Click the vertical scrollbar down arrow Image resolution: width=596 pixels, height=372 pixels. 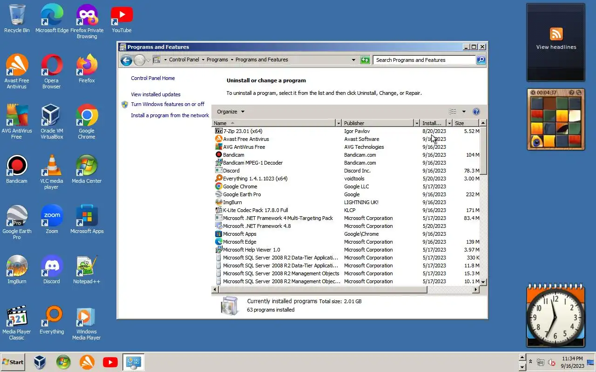(483, 282)
